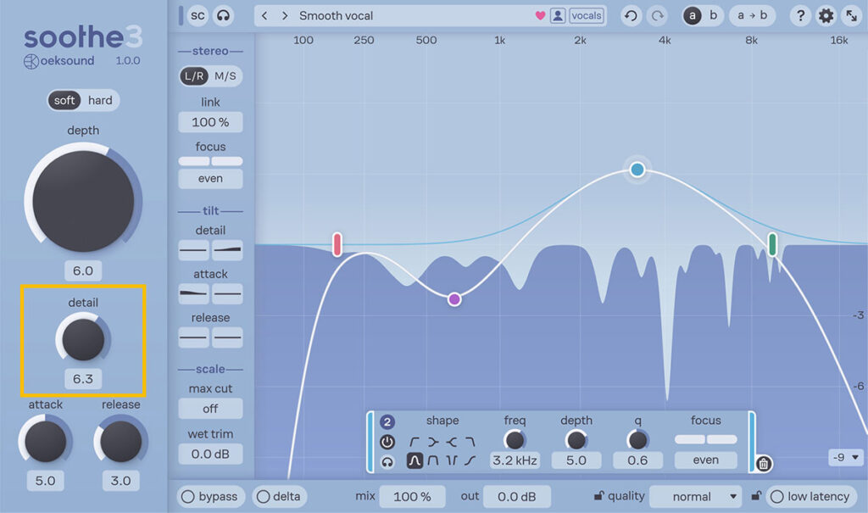Select the green high-cut handle
Image resolution: width=868 pixels, height=513 pixels.
pyautogui.click(x=772, y=244)
